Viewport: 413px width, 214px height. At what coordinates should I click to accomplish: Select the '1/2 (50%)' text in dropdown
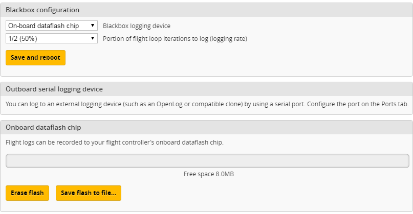tap(23, 38)
